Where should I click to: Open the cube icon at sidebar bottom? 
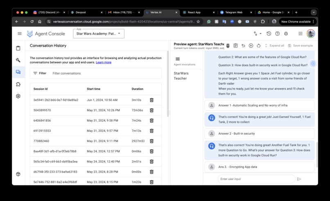point(18,174)
